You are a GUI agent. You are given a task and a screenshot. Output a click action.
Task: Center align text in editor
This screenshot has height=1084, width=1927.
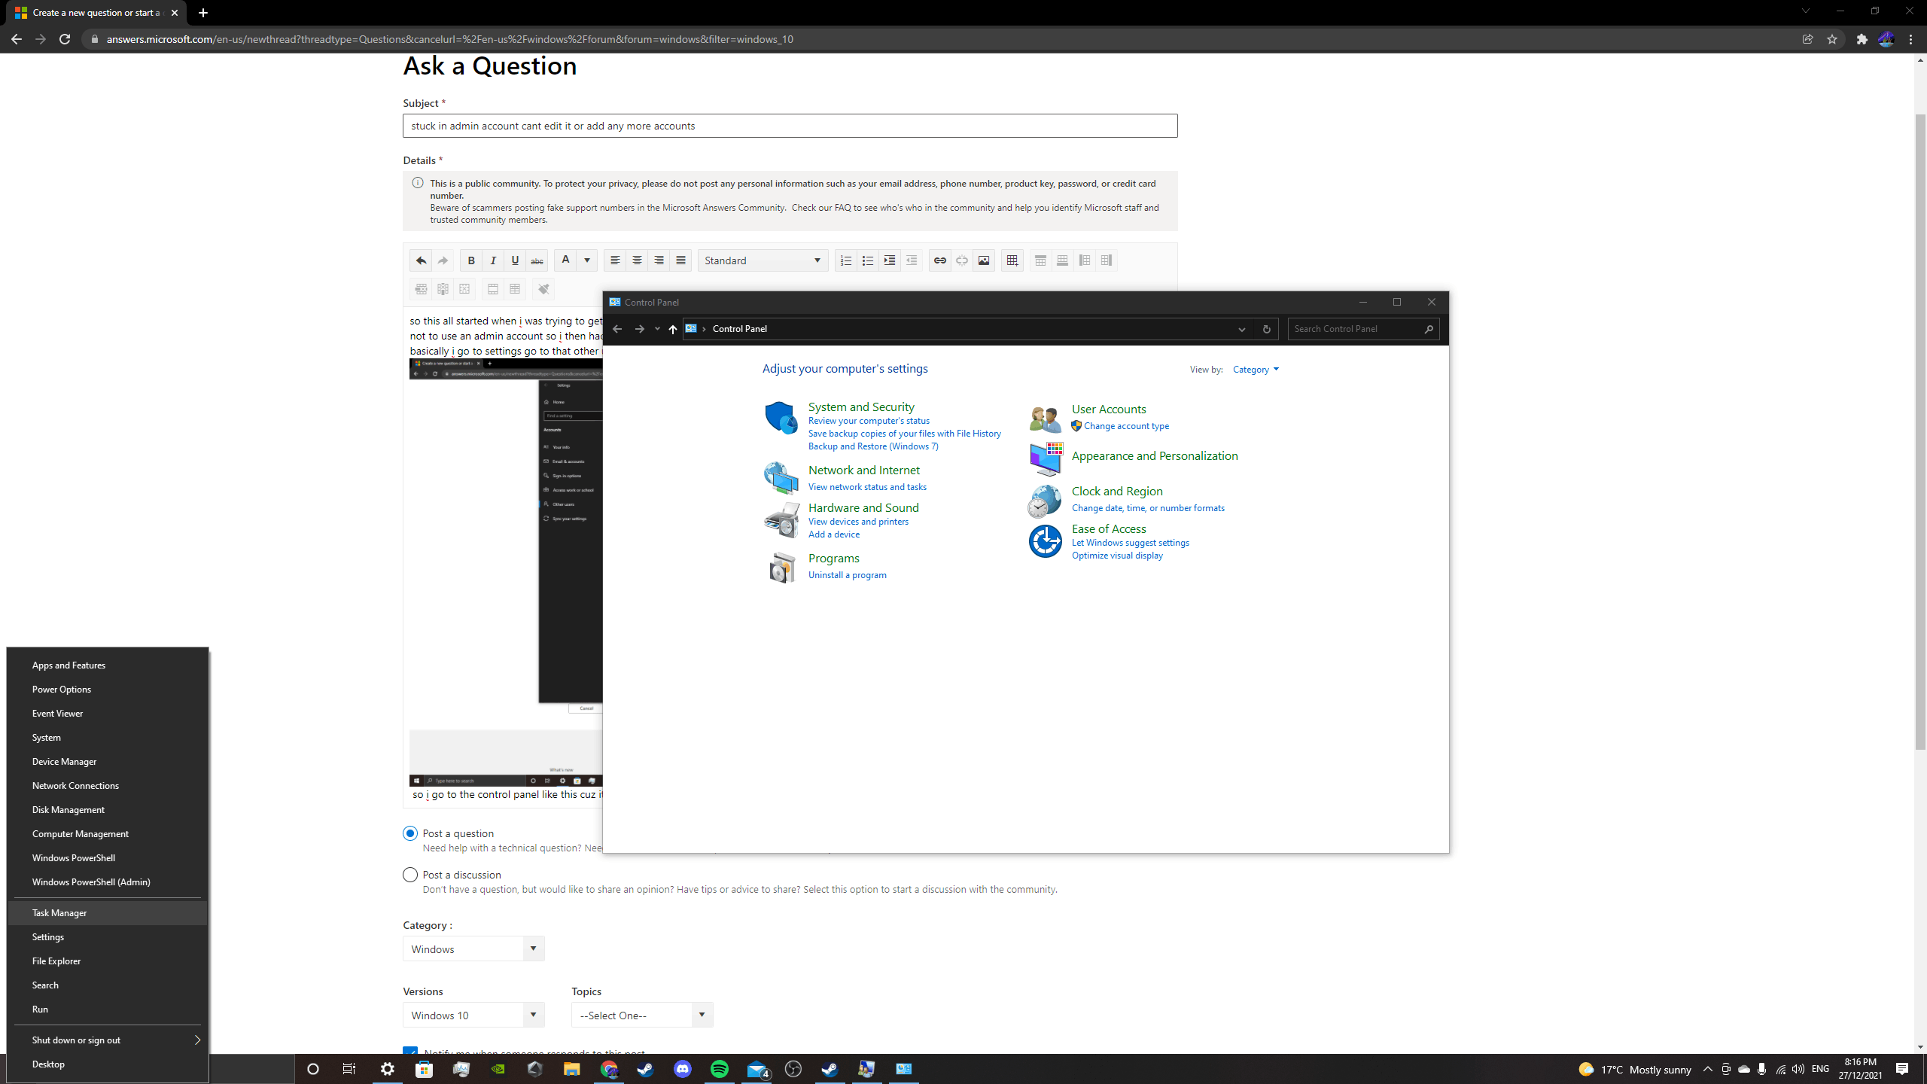637,260
